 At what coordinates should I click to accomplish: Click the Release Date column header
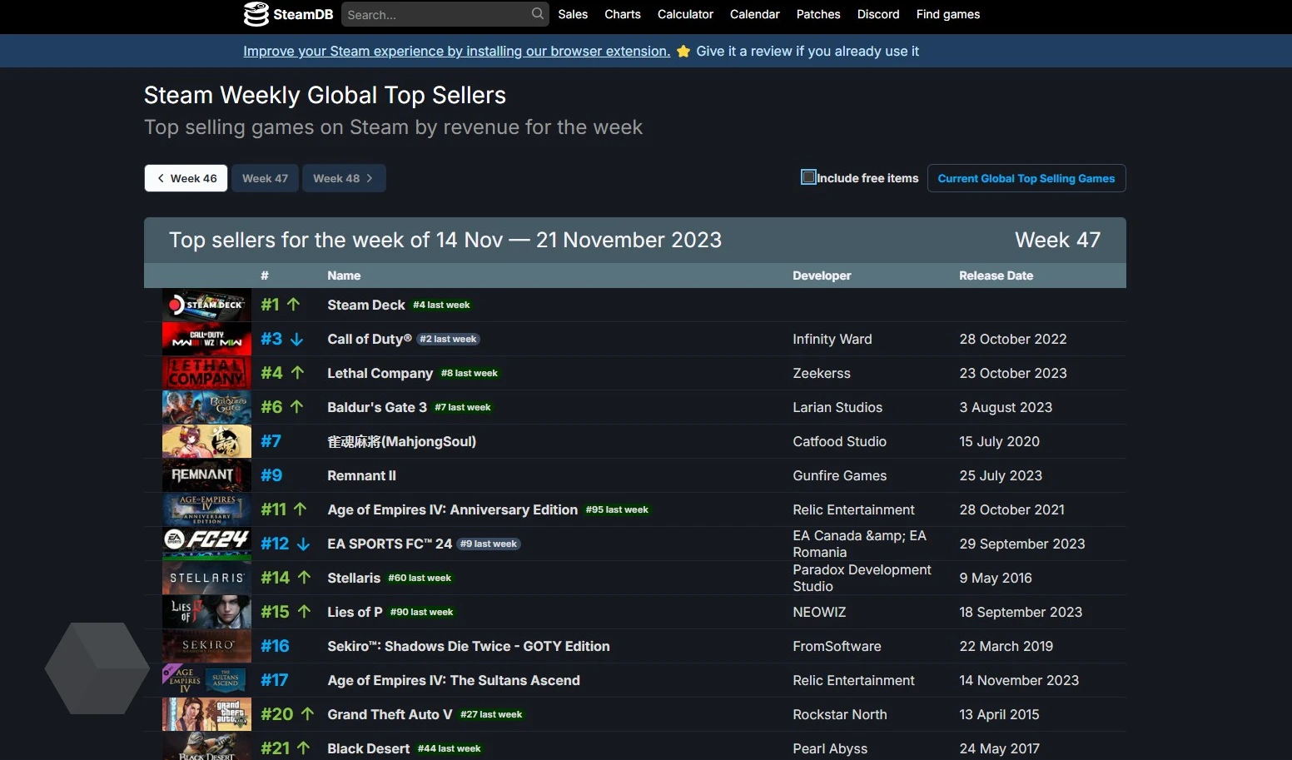click(996, 276)
